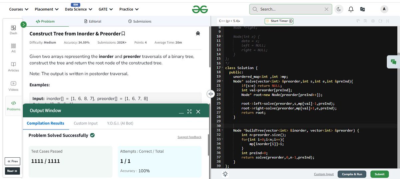Click the copy code icon in editor toolbar
Screen dimensions: 400x179
(x=358, y=21)
